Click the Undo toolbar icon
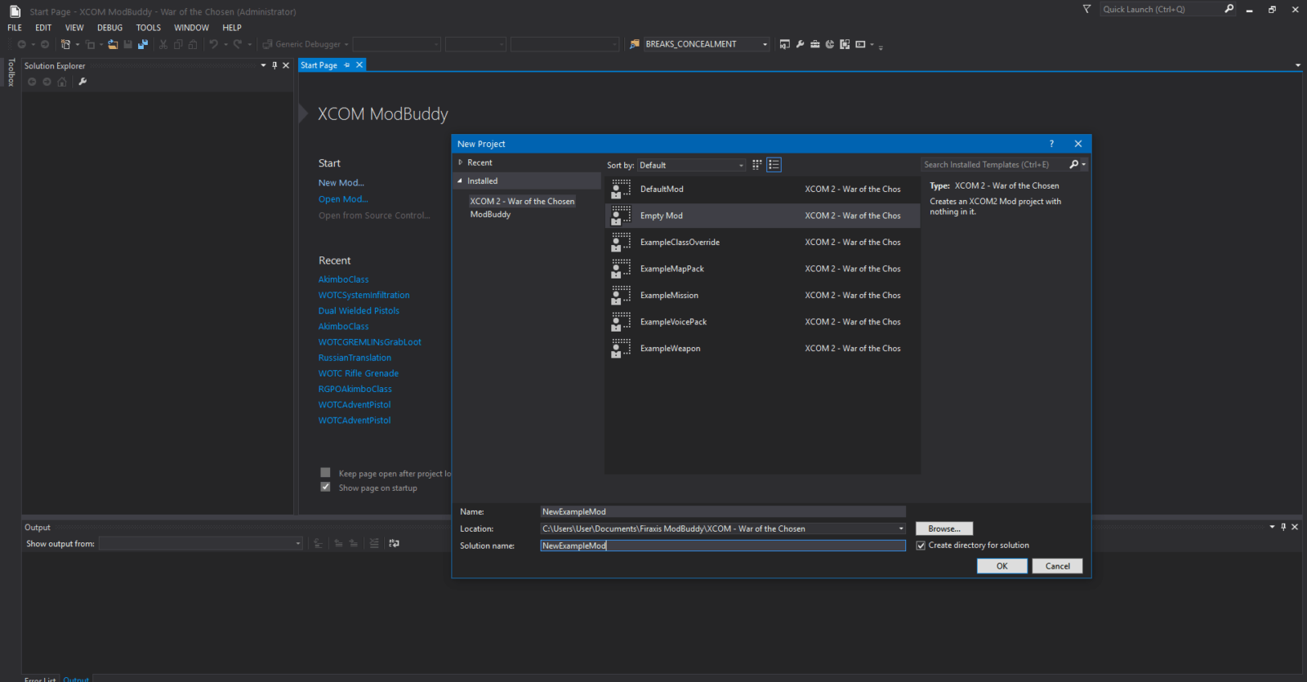The height and width of the screenshot is (682, 1307). 213,44
